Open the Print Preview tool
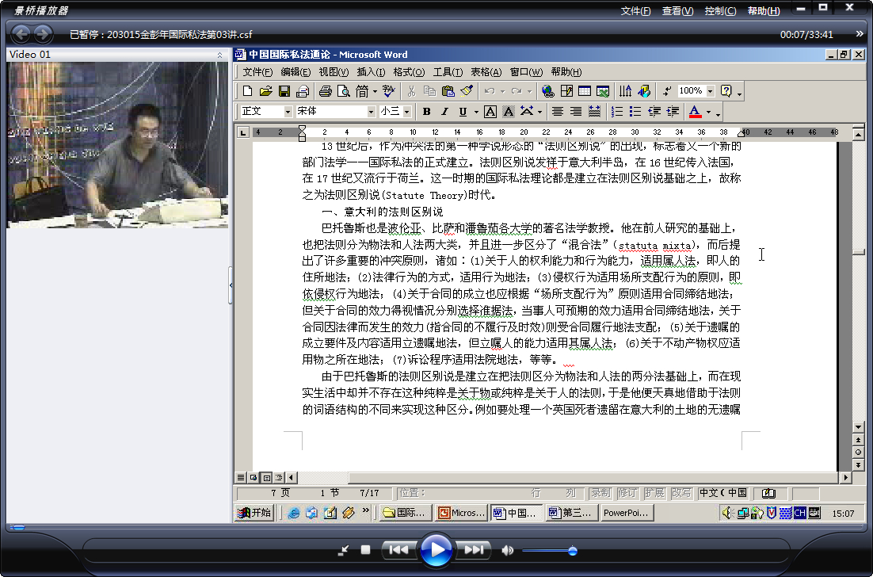This screenshot has height=577, width=873. [x=344, y=91]
